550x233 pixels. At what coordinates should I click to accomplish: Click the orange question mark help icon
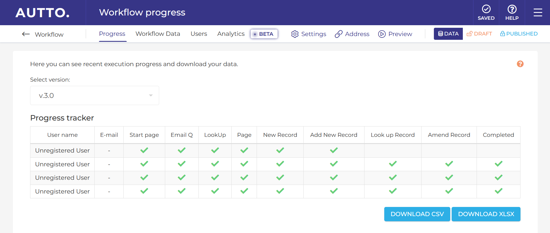tap(520, 64)
